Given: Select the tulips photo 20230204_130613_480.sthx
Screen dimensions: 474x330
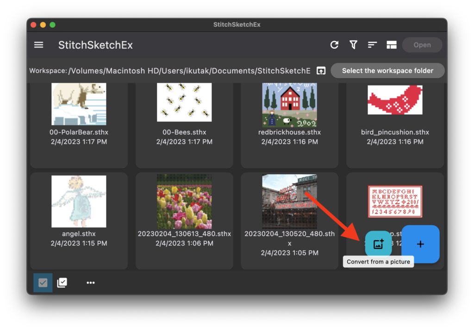Looking at the screenshot, I should click(184, 202).
